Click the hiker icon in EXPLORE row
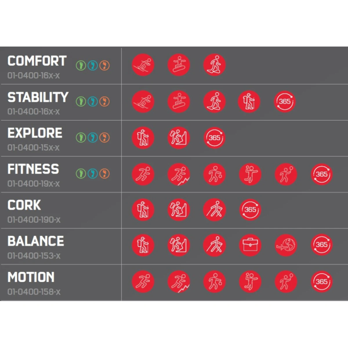Image resolution: width=348 pixels, height=348 pixels. pyautogui.click(x=143, y=138)
